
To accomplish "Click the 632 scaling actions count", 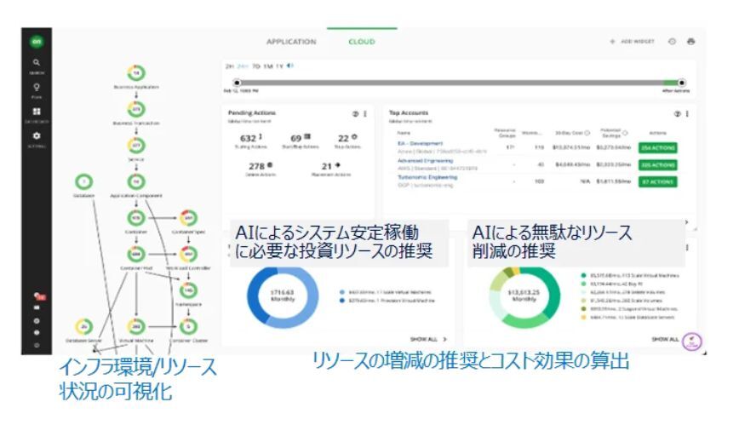I will coord(250,138).
